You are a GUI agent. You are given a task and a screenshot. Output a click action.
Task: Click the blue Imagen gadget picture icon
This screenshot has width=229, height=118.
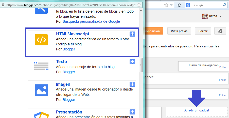[x=41, y=90]
